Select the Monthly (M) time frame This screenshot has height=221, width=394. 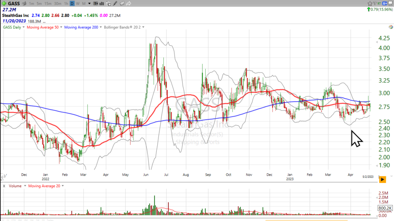(84, 4)
